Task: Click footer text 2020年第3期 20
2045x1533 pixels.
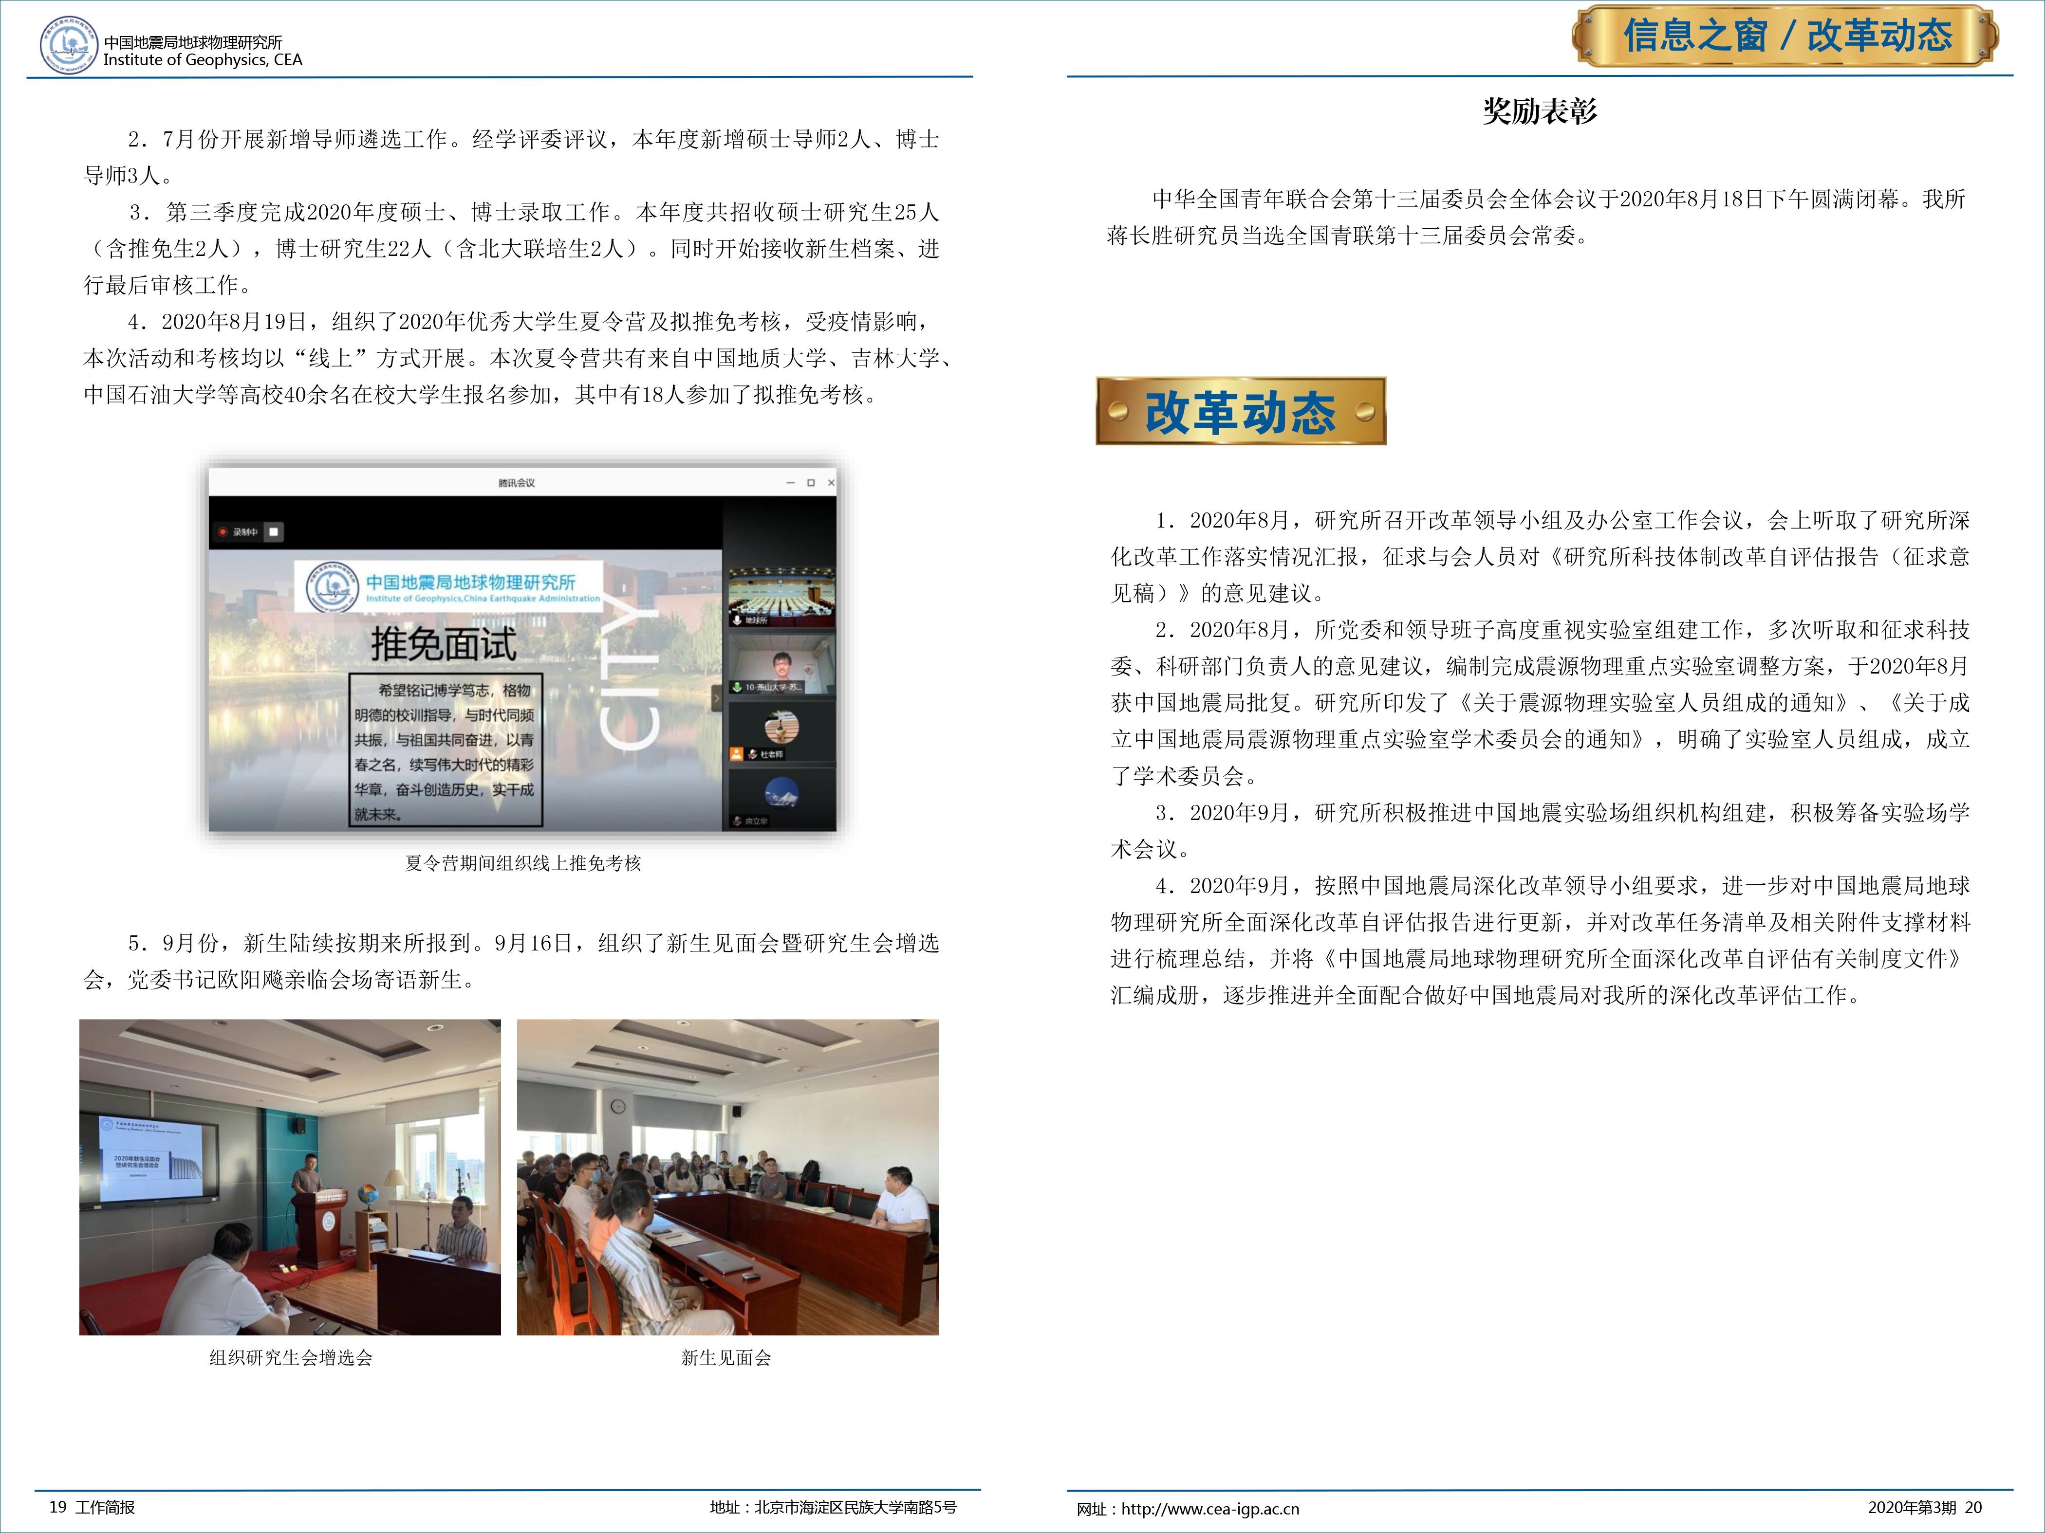Action: click(1925, 1507)
